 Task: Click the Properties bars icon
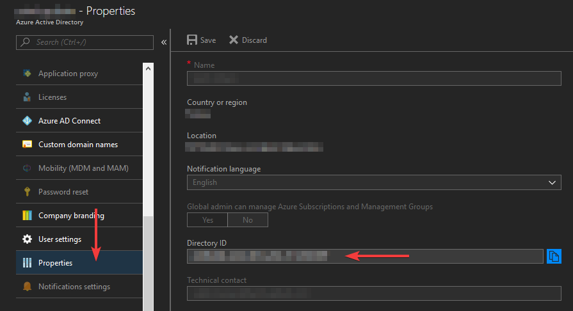tap(27, 263)
